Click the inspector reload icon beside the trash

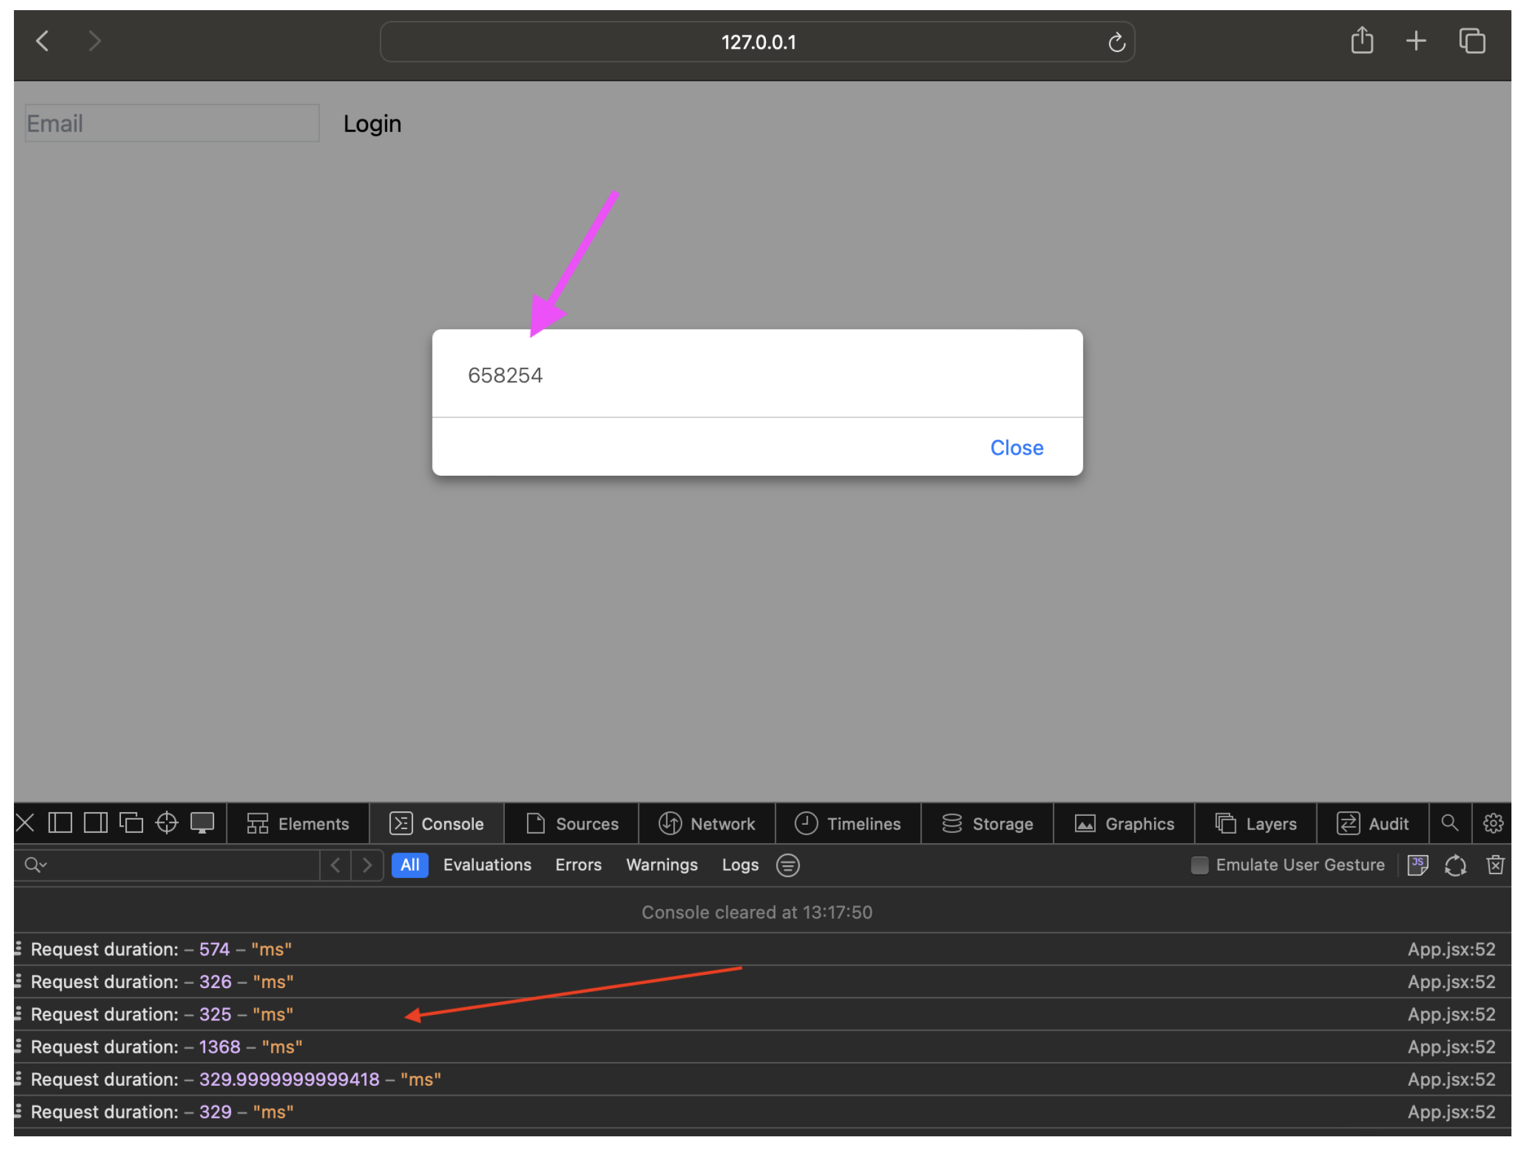pos(1456,865)
